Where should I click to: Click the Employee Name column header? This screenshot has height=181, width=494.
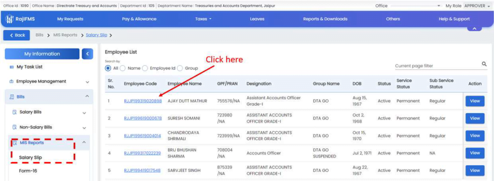185,84
